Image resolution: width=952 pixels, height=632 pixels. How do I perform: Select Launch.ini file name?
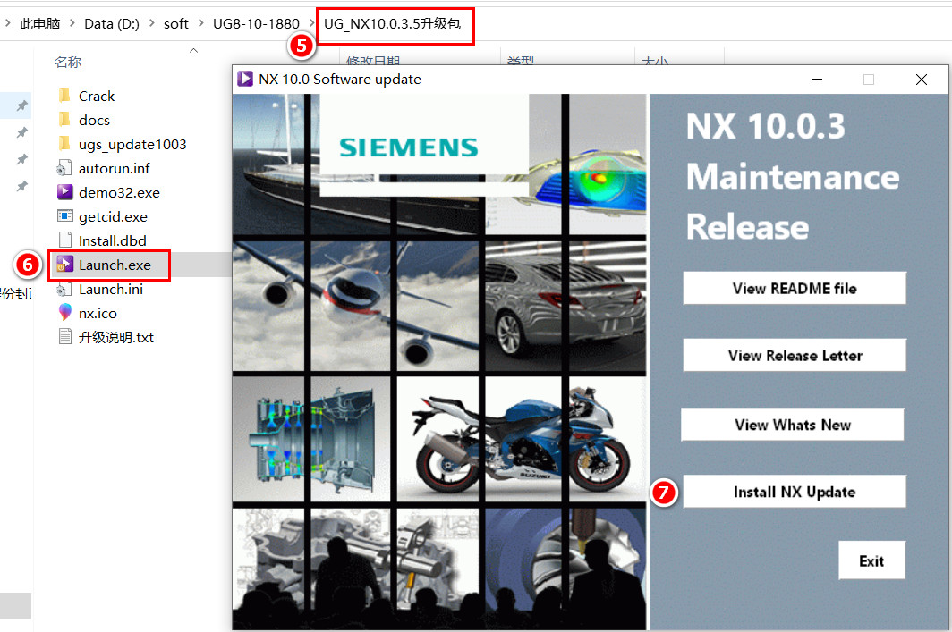pos(111,290)
